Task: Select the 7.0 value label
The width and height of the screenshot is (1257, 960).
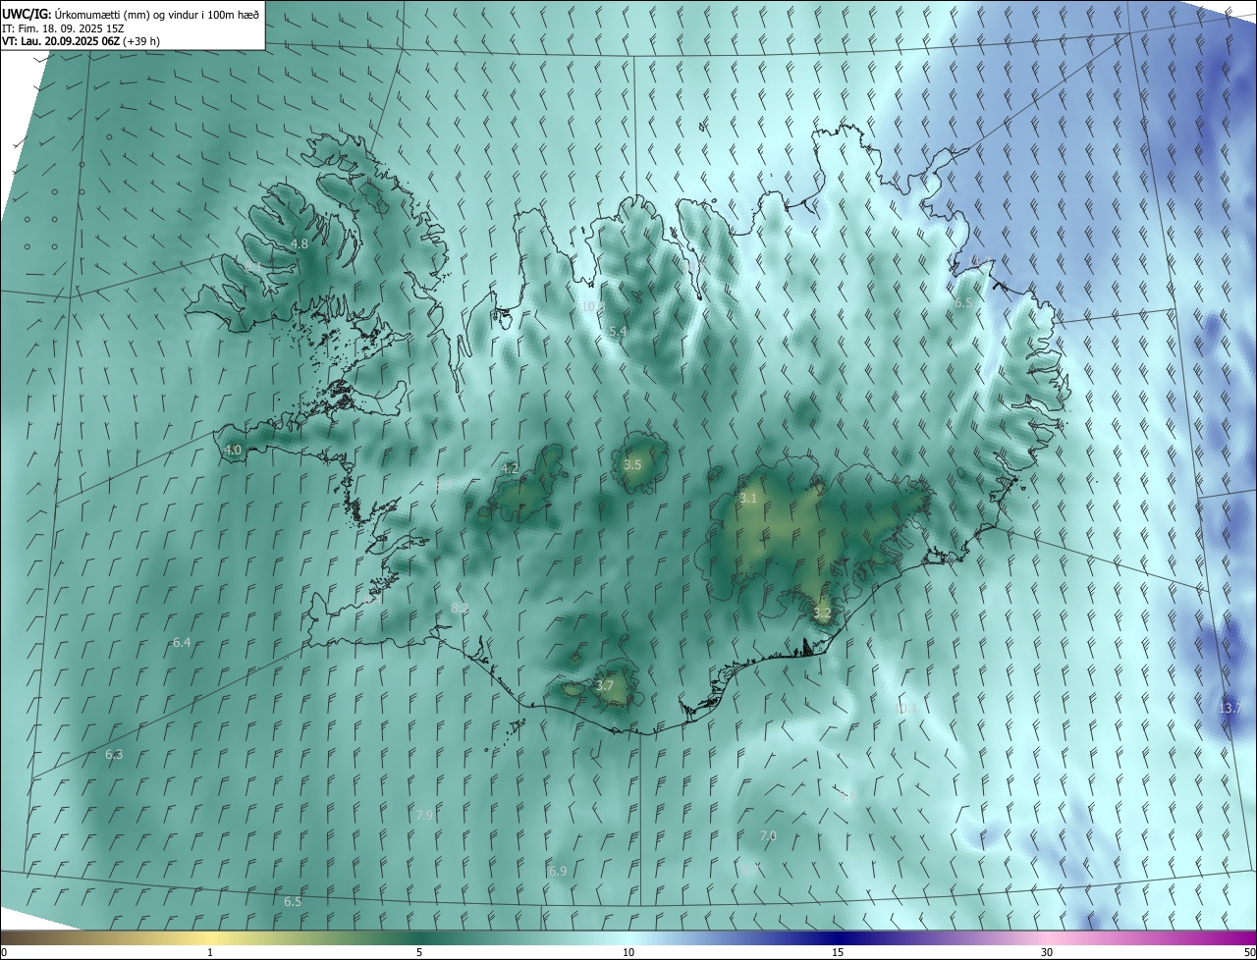Action: click(768, 835)
